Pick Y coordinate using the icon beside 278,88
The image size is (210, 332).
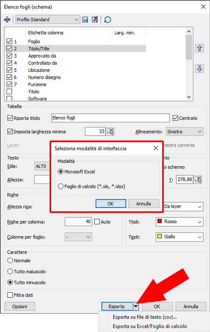click(198, 179)
